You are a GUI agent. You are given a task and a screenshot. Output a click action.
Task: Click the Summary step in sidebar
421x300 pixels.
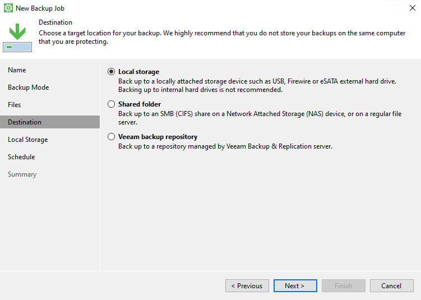click(x=22, y=174)
